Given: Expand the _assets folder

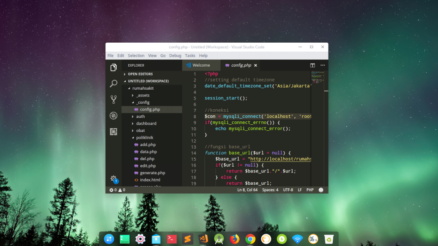Looking at the screenshot, I should (x=142, y=95).
